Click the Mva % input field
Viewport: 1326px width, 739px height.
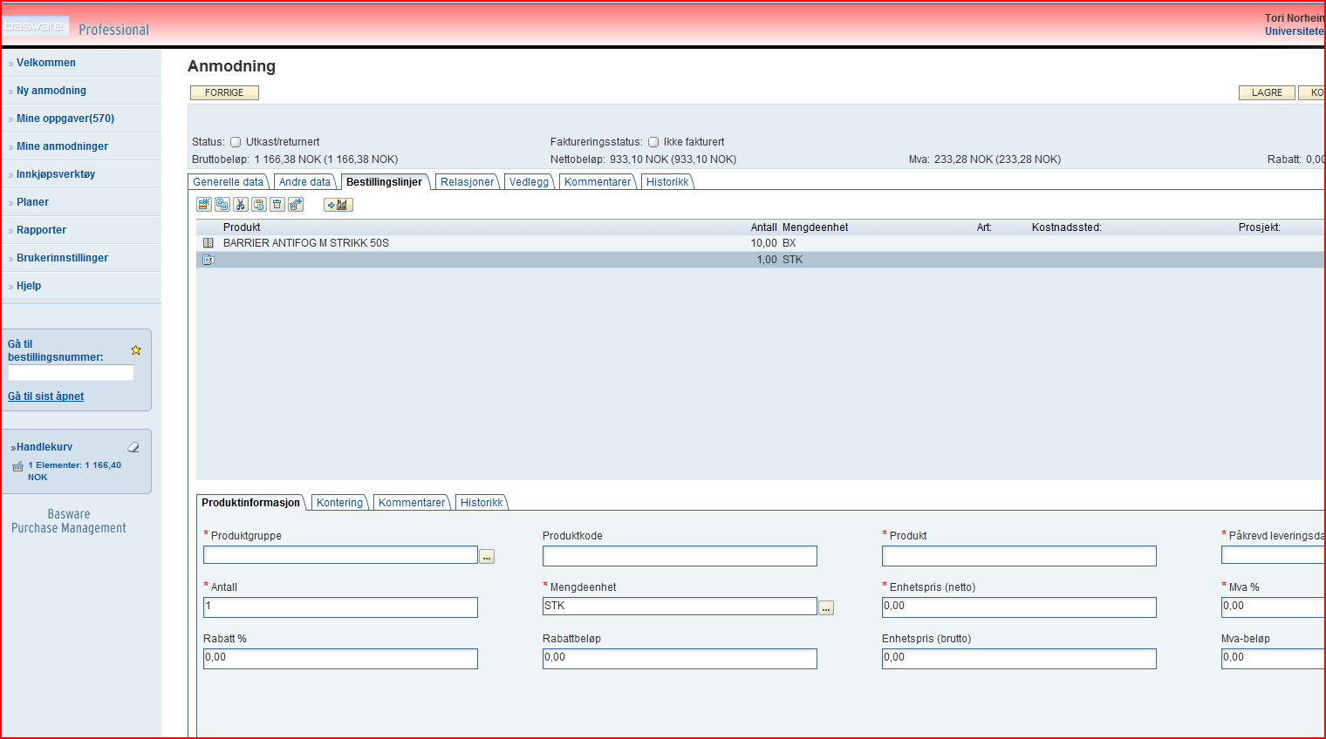click(x=1273, y=607)
